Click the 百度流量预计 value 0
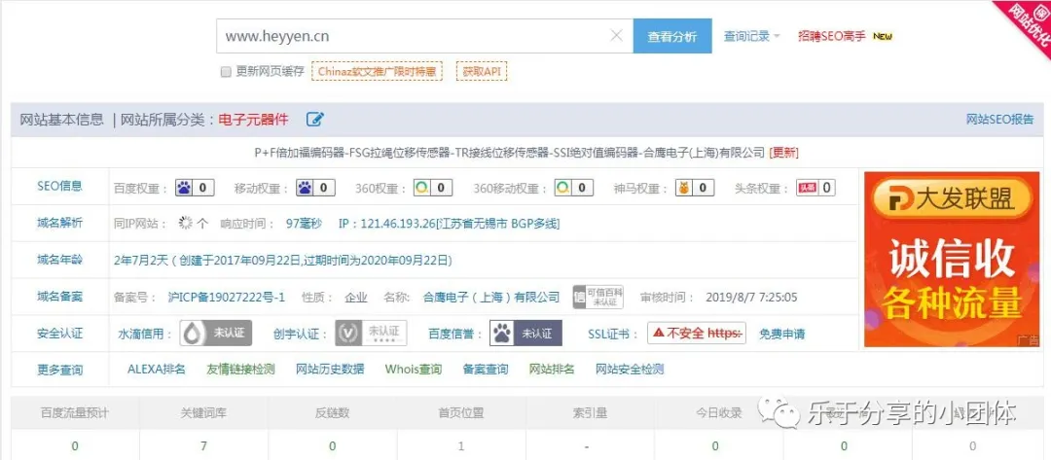Screen dimensions: 1051x460 (74, 445)
